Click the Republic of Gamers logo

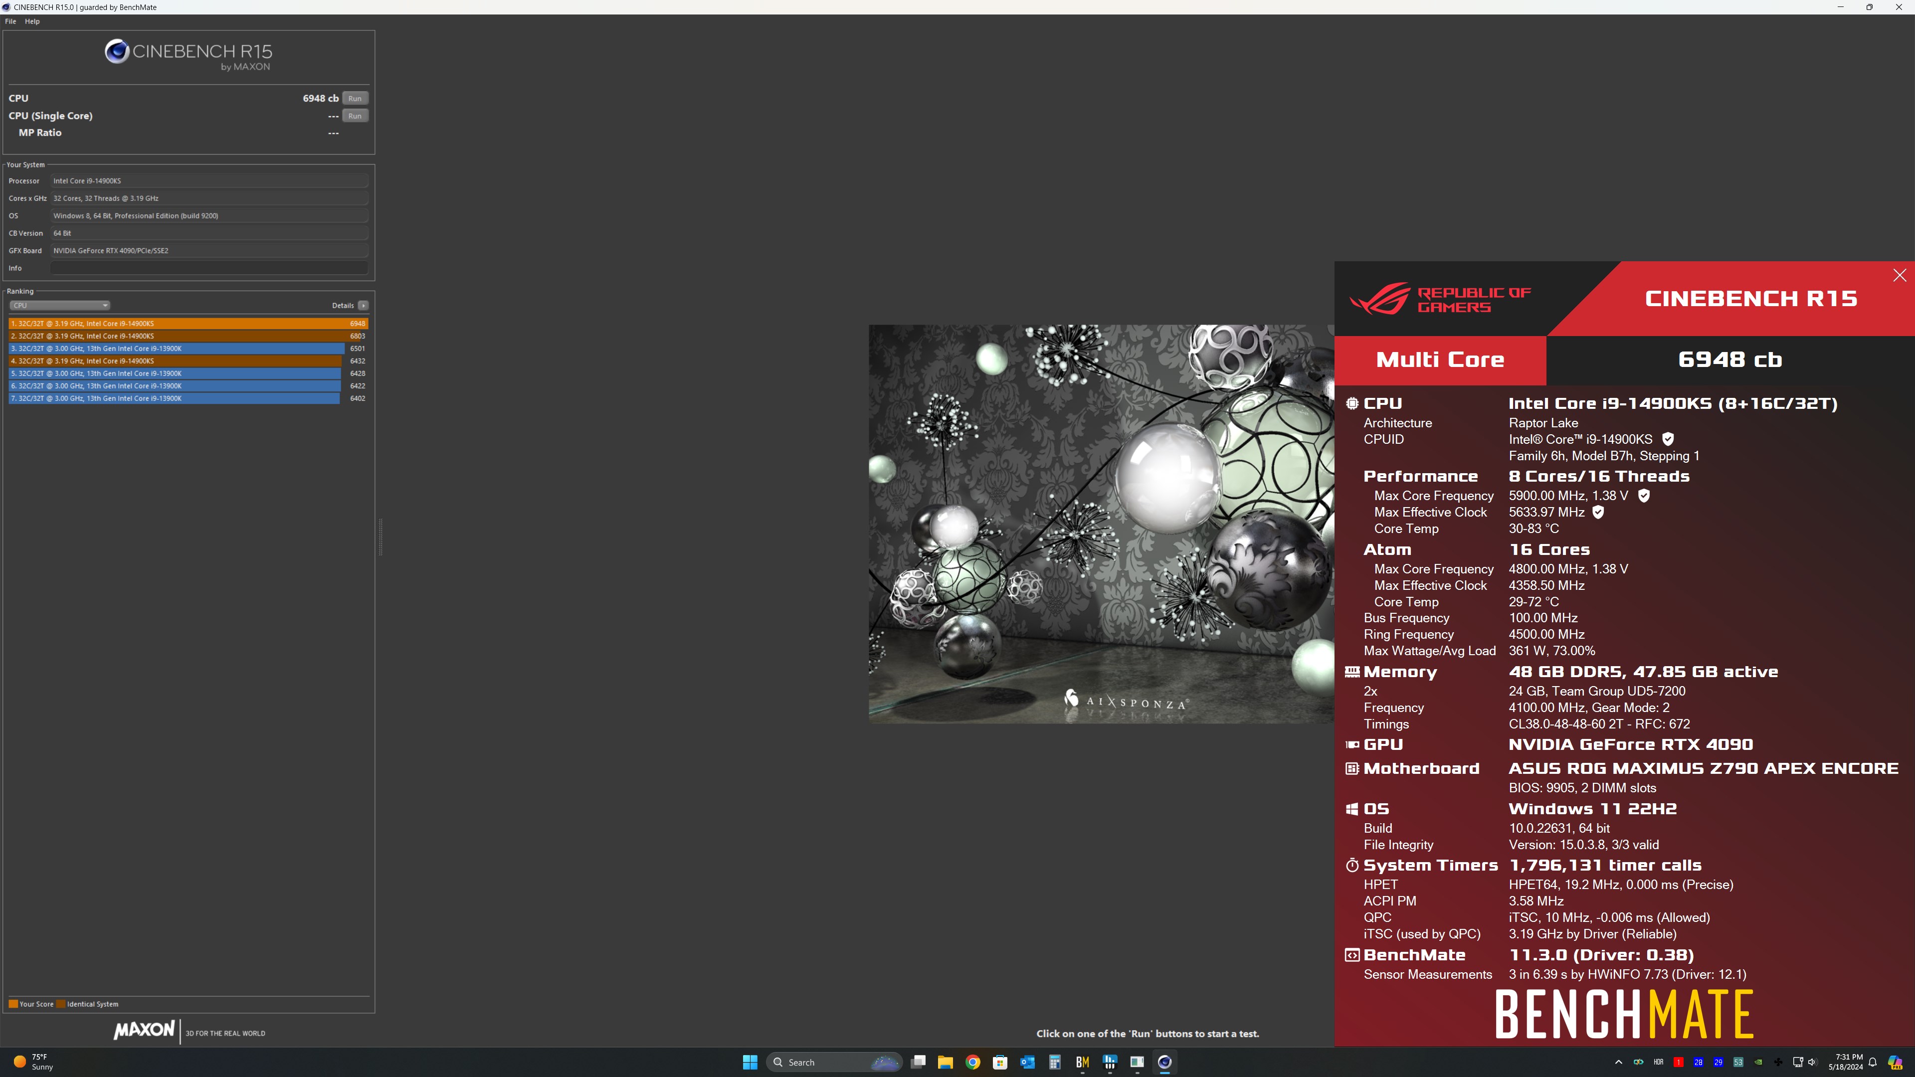pos(1440,299)
